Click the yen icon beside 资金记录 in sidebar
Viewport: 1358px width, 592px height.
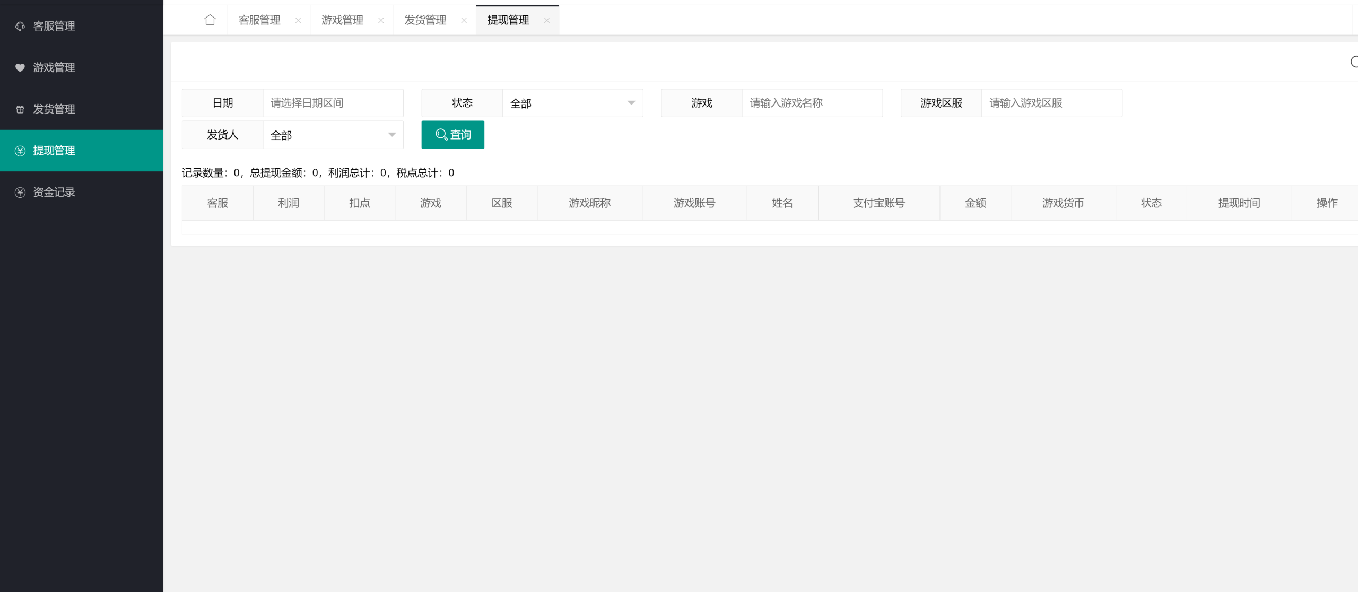(x=20, y=192)
